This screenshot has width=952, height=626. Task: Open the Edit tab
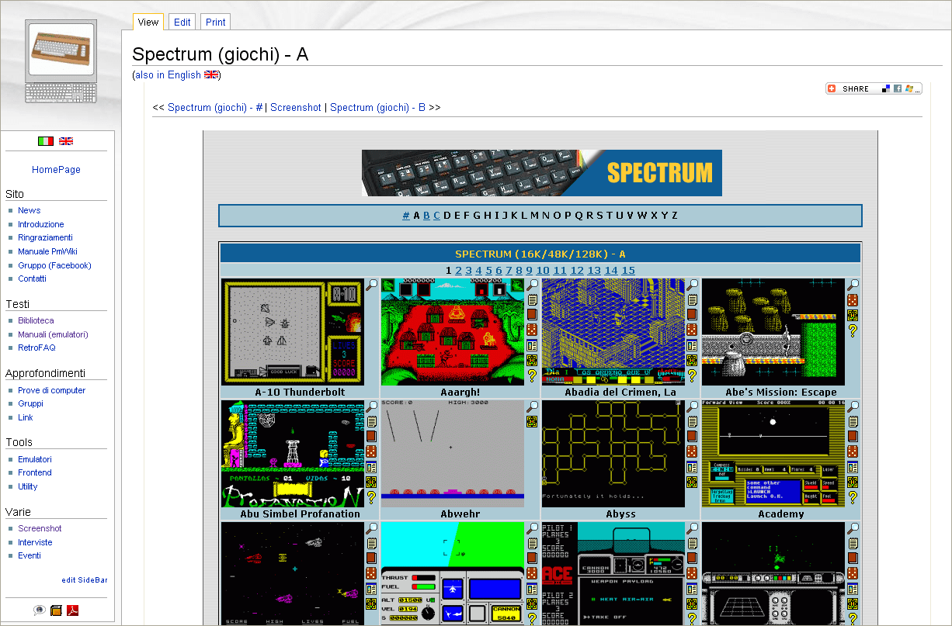point(182,22)
